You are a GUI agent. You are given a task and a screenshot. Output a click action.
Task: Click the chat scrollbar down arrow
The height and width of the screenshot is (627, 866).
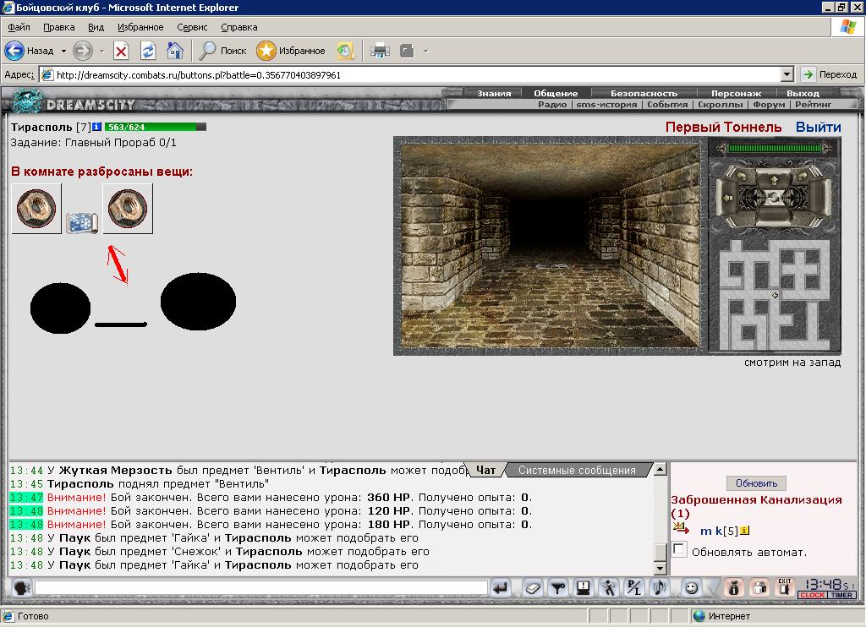point(660,568)
